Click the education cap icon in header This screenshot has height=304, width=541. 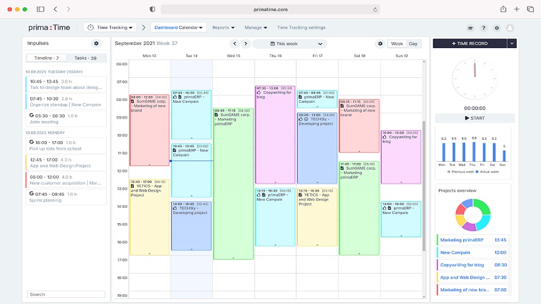tap(470, 28)
